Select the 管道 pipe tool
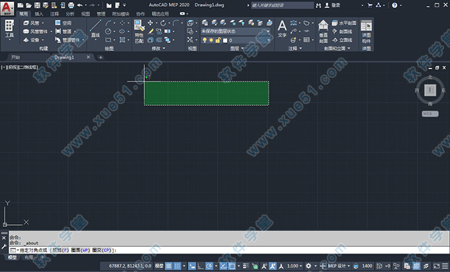This screenshot has width=450, height=272. click(64, 32)
